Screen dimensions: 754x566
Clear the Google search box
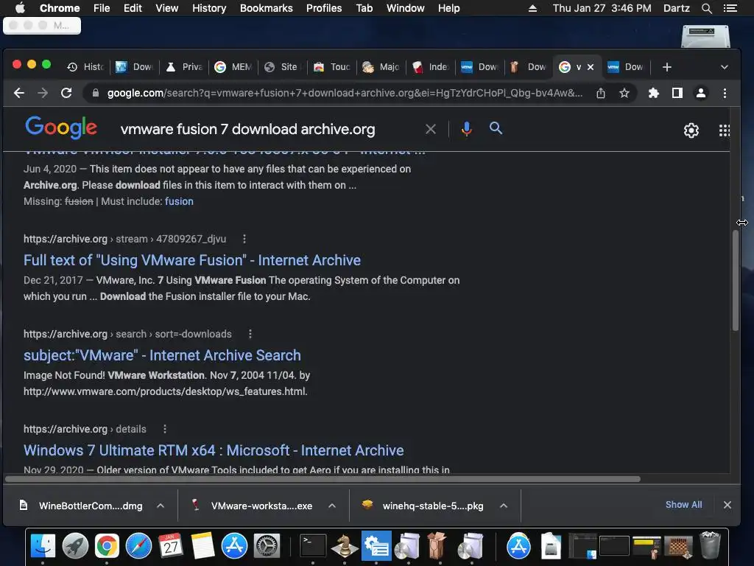(x=431, y=129)
